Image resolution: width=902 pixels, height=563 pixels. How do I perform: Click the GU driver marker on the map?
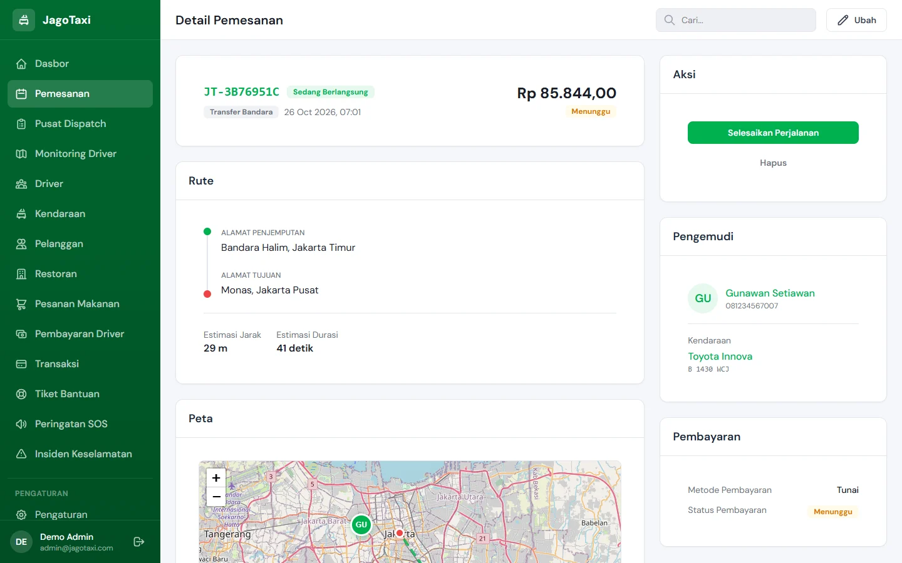pyautogui.click(x=361, y=525)
